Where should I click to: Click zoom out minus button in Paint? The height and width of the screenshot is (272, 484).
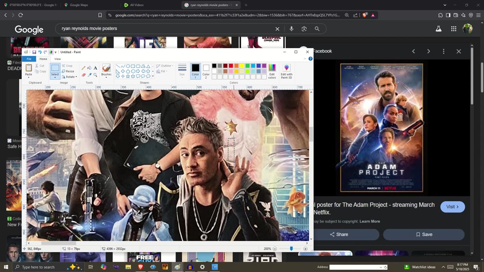coord(275,249)
